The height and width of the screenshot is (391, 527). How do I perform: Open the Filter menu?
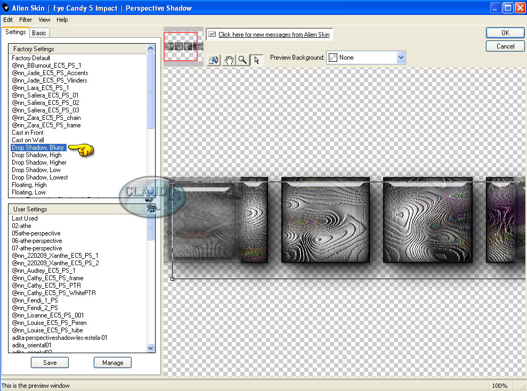pos(26,20)
